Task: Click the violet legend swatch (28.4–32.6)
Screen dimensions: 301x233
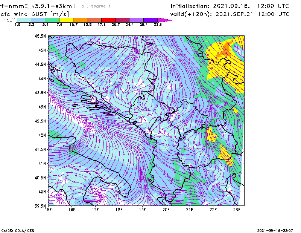Action: click(150, 20)
